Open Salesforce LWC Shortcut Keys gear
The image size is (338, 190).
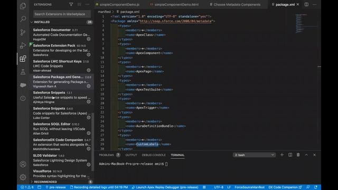(89, 70)
